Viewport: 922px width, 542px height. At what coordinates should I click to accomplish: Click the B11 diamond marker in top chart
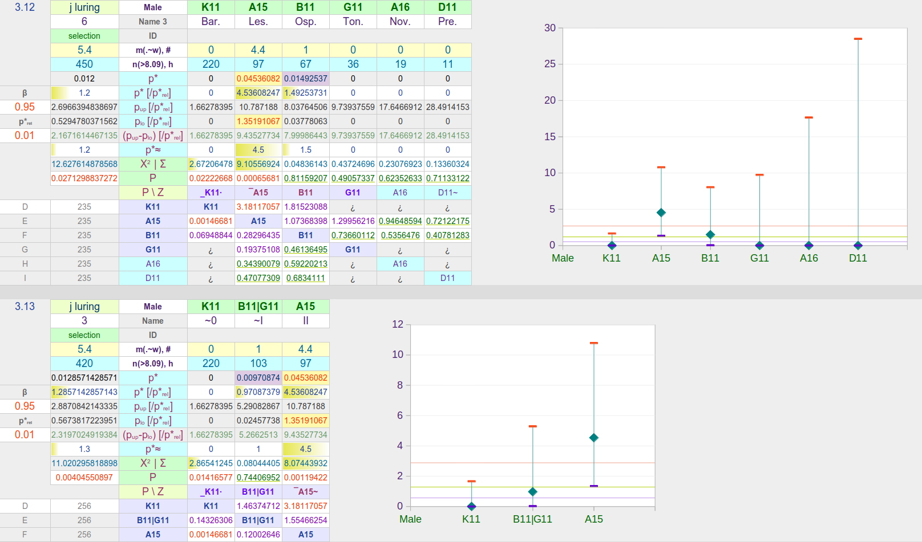coord(710,235)
